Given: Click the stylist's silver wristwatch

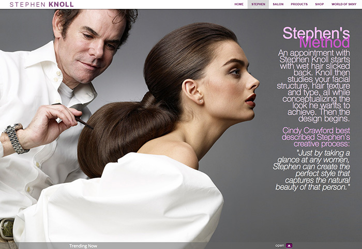Looking at the screenshot, I should click(15, 138).
